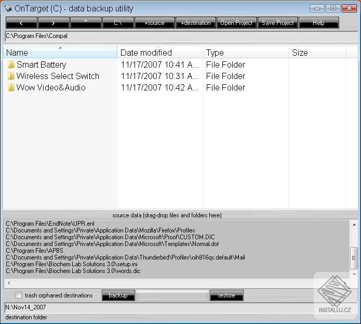Screen dimensions: 361x324
Task: Open Project from the toolbar
Action: click(x=237, y=22)
